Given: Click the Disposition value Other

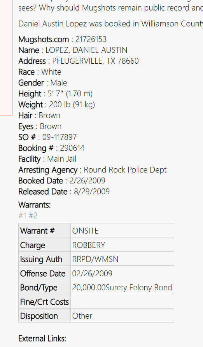Looking at the screenshot, I should tap(122, 316).
